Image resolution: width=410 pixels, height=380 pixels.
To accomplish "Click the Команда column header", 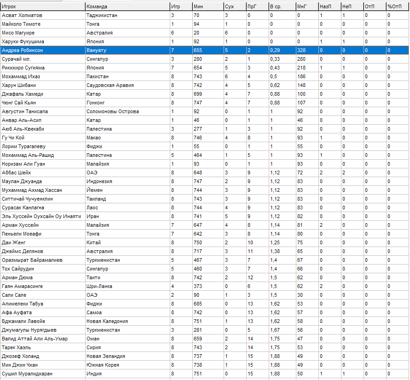I will click(x=127, y=6).
